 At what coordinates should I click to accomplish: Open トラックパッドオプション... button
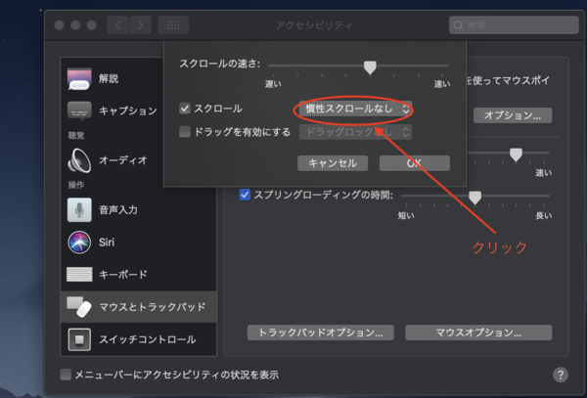point(321,332)
